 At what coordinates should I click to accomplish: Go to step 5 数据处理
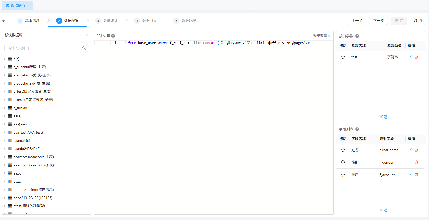pos(185,21)
